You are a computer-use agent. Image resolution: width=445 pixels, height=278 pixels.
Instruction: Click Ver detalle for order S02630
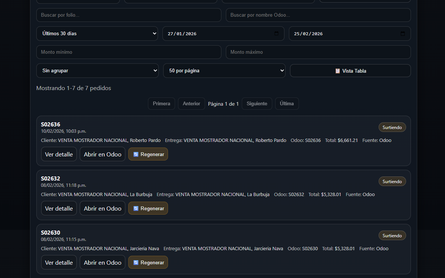59,262
